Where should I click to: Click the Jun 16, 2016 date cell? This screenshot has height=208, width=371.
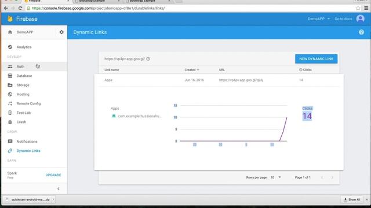pyautogui.click(x=194, y=80)
